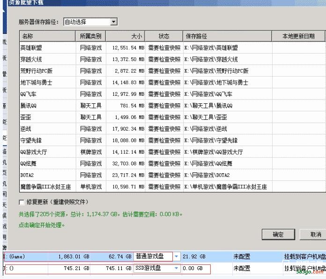
Task: Click 0.00 GB cell in SSD row
Action: (x=193, y=268)
